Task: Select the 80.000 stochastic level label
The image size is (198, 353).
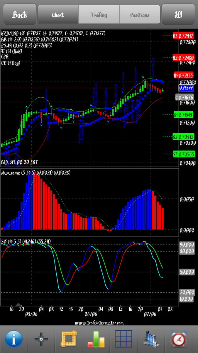Action: 187,251
